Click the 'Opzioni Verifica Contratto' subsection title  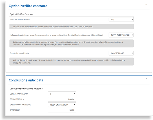[21, 14]
